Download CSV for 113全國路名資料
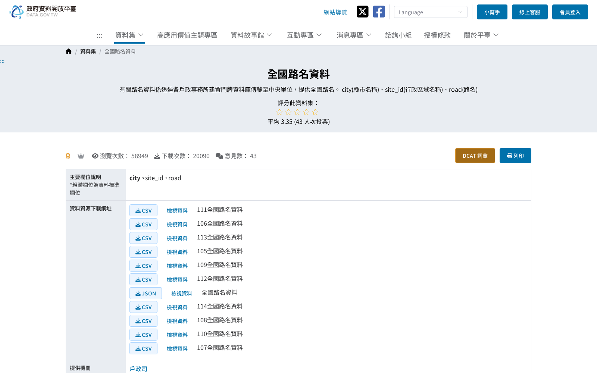The width and height of the screenshot is (597, 373). [143, 238]
